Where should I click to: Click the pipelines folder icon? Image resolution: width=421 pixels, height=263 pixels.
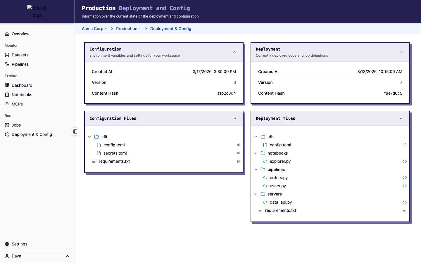(263, 169)
